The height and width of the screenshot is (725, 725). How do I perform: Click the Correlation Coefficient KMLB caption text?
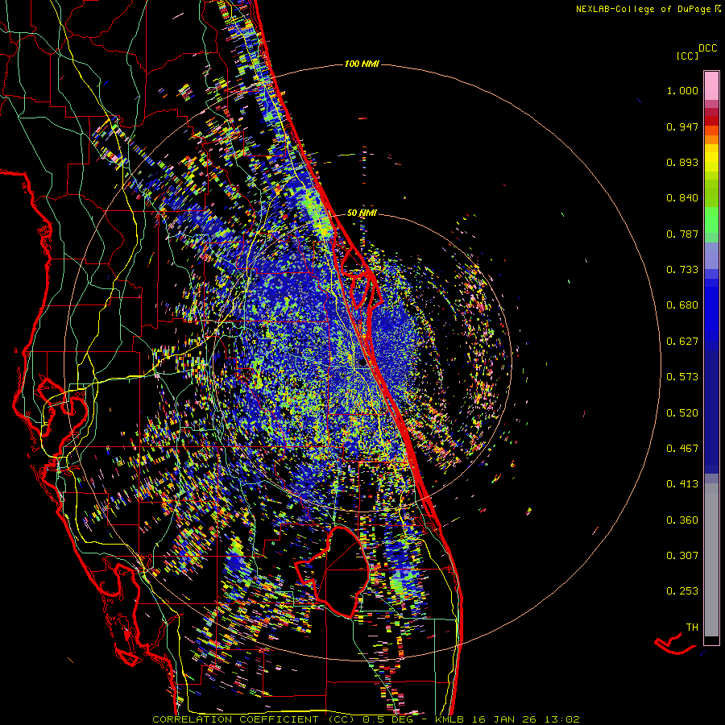point(366,719)
